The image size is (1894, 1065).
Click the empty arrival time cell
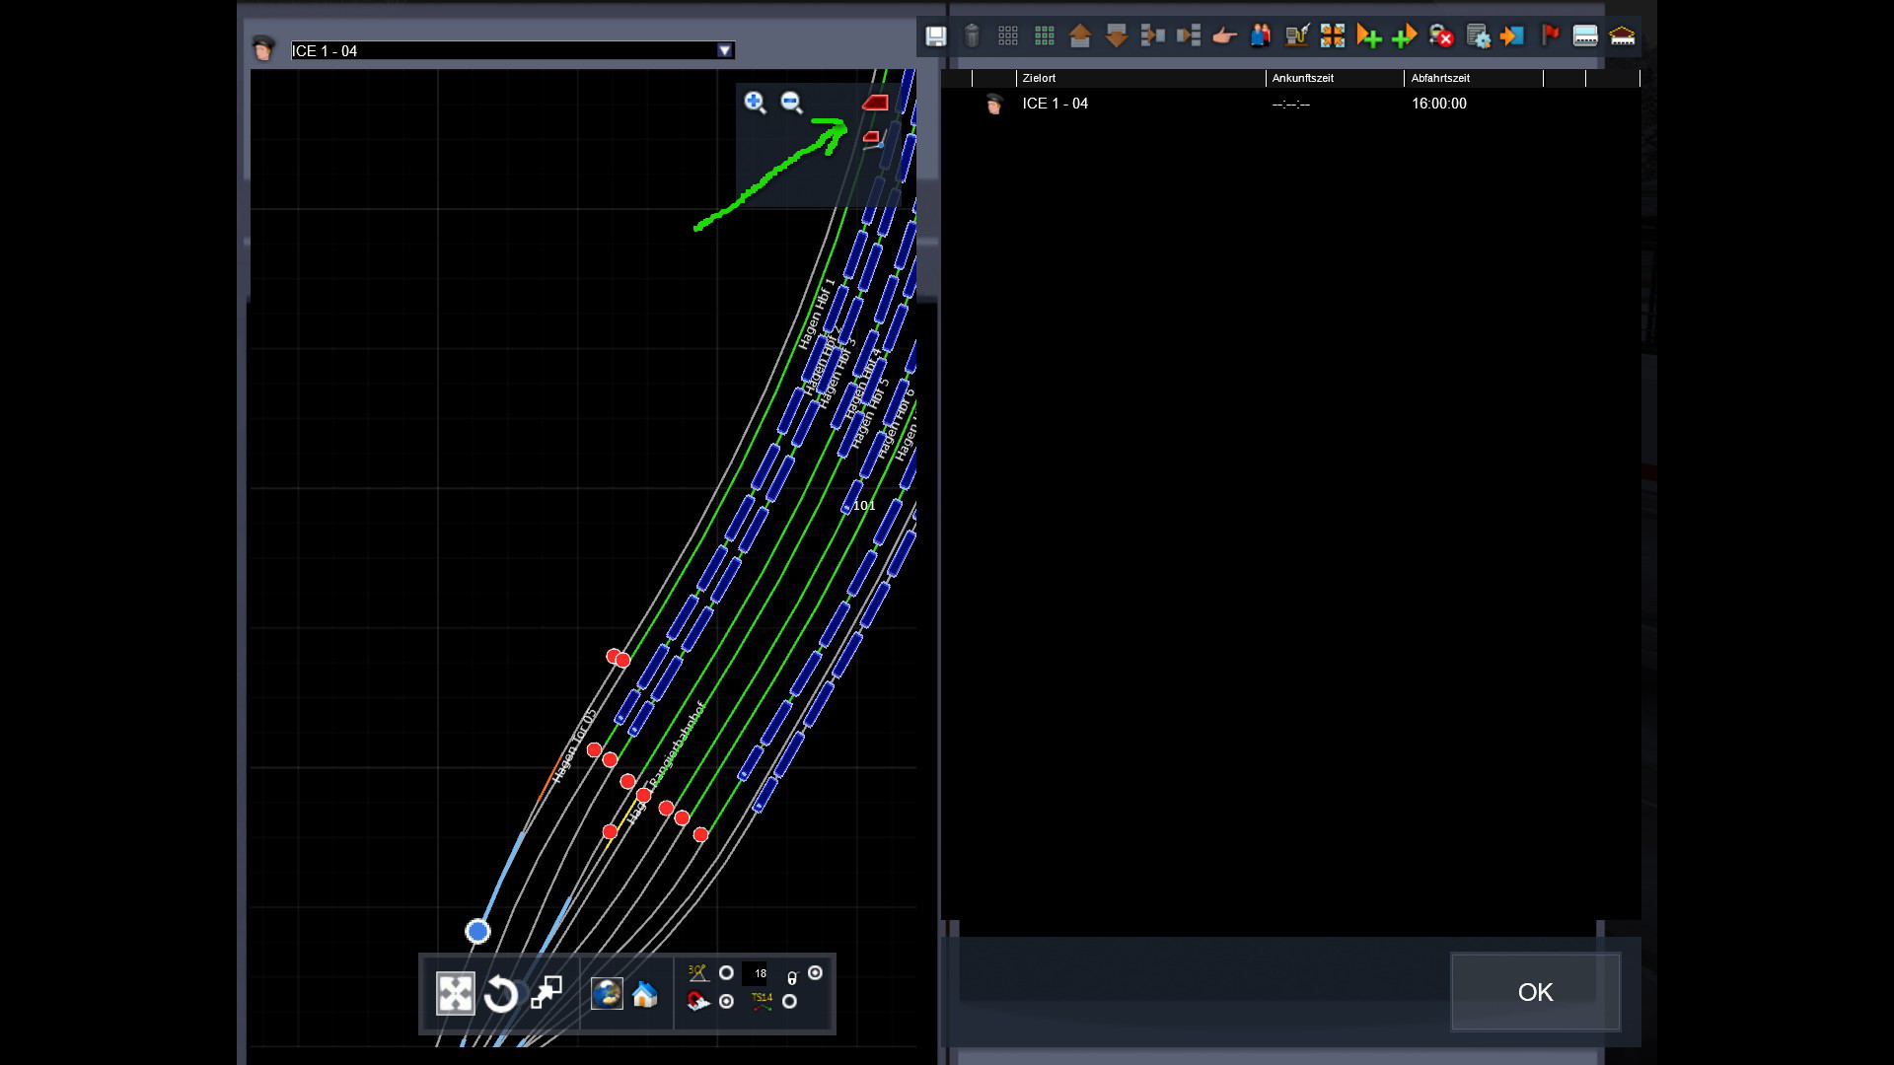(x=1291, y=104)
